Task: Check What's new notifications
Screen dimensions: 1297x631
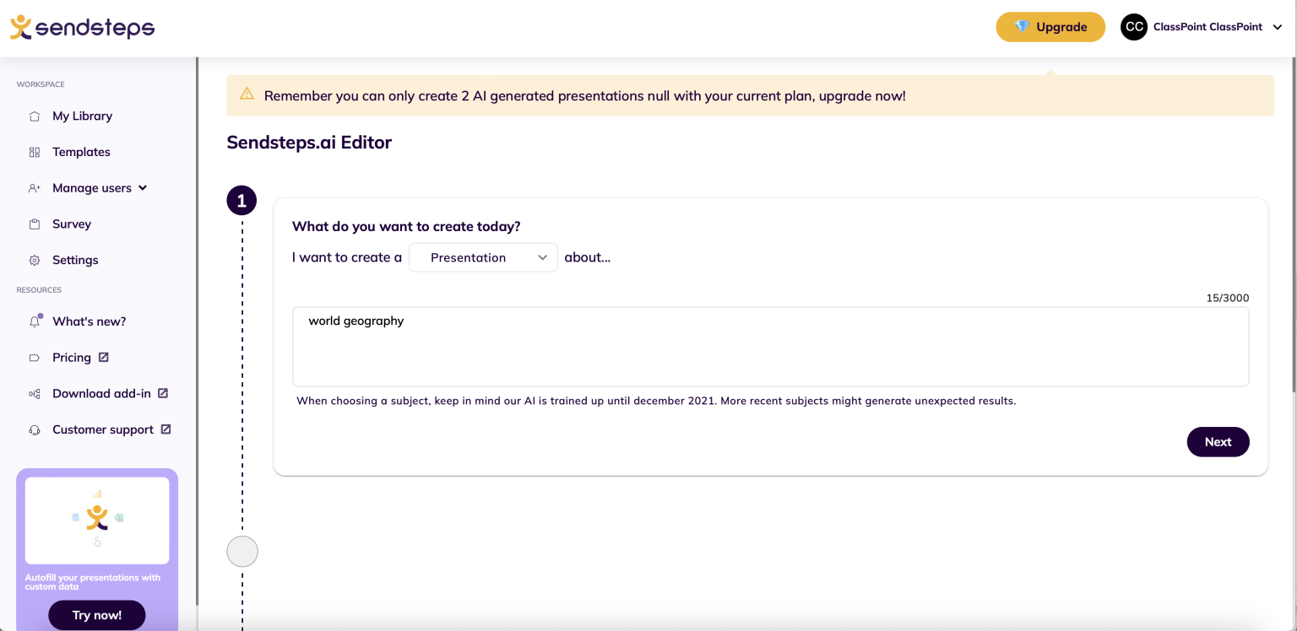Action: 89,321
